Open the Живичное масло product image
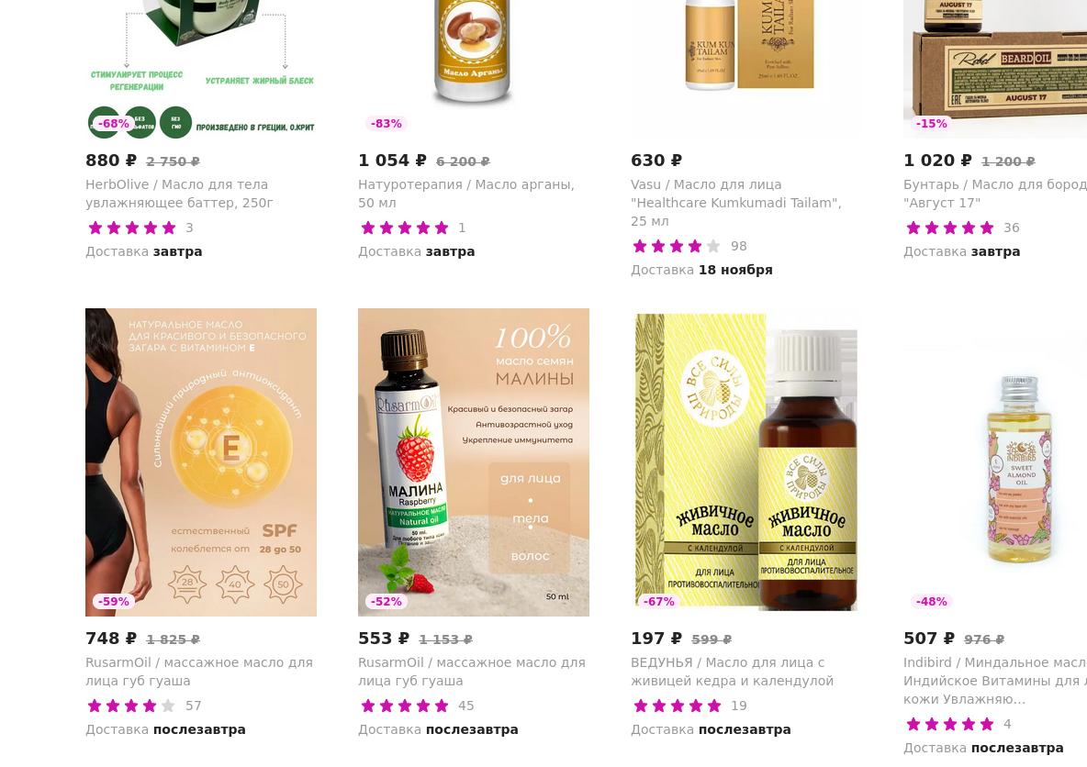The image size is (1087, 767). coord(745,462)
